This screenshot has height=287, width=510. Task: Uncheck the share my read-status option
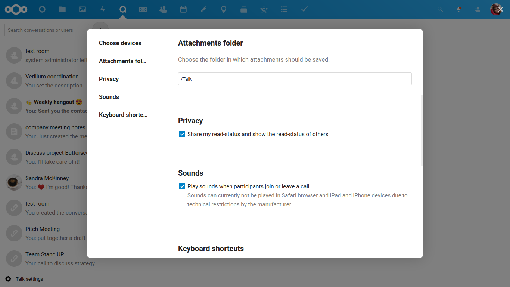click(x=182, y=134)
